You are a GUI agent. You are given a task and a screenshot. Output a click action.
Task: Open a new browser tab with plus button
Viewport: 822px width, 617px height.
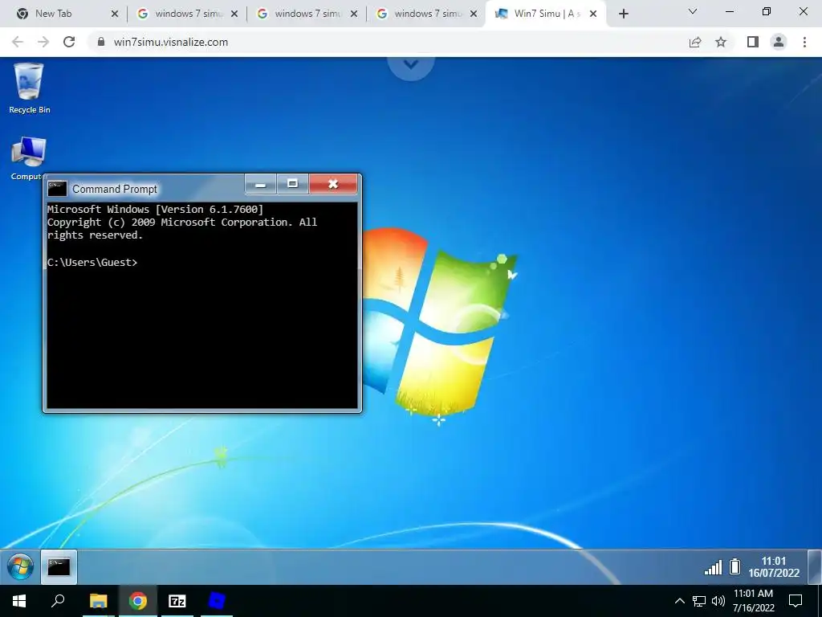pyautogui.click(x=623, y=14)
